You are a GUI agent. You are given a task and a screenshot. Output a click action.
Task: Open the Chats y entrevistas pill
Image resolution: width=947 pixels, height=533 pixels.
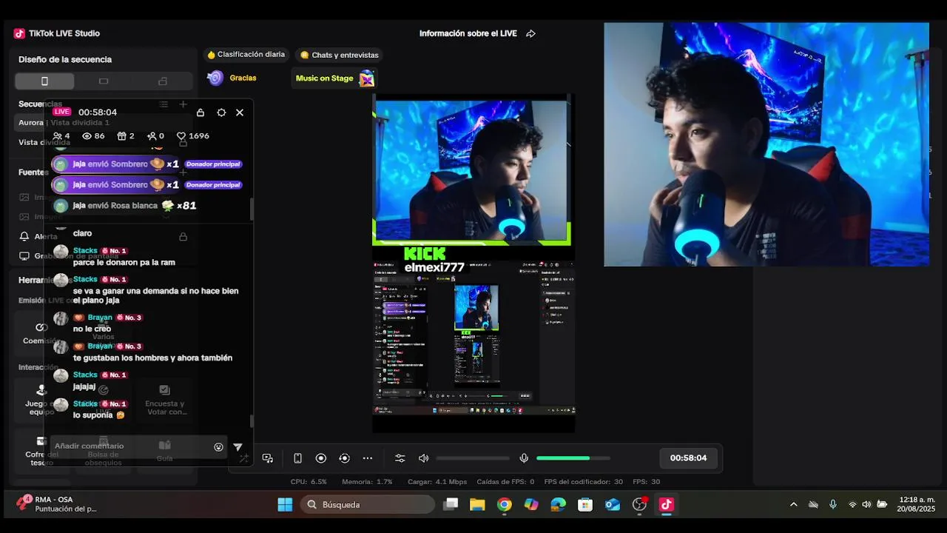coord(339,55)
